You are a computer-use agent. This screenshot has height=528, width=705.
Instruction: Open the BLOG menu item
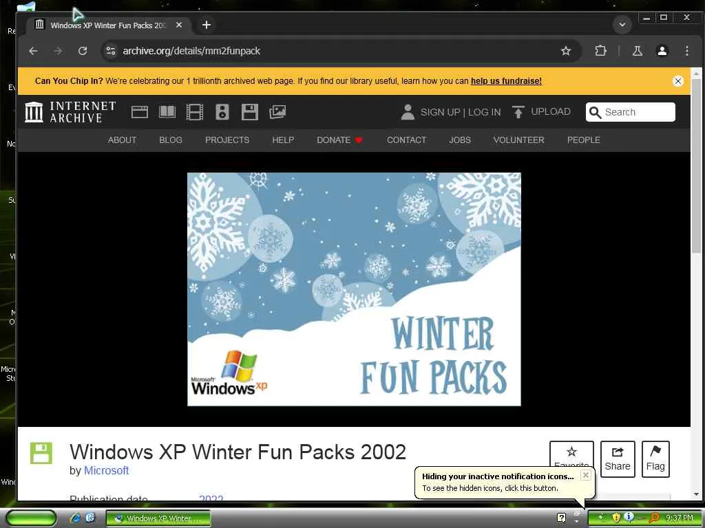pos(171,140)
